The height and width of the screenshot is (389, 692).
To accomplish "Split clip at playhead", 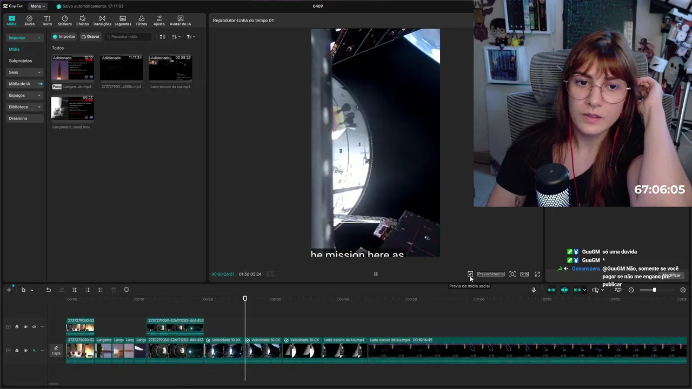I will [75, 290].
